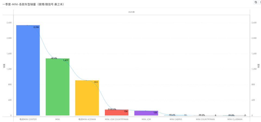Select the blue 电动MINI COOPER bar

pos(28,70)
